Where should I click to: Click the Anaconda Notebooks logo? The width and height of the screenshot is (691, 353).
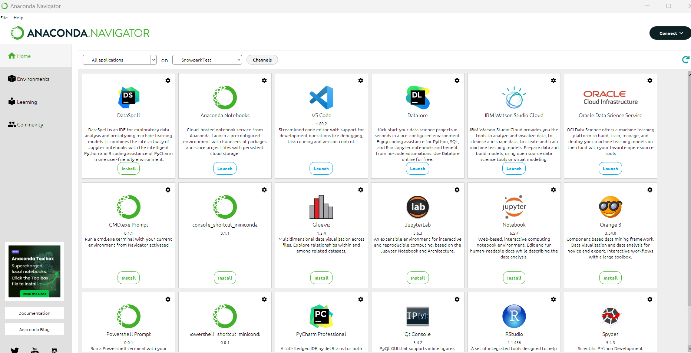[x=225, y=98]
